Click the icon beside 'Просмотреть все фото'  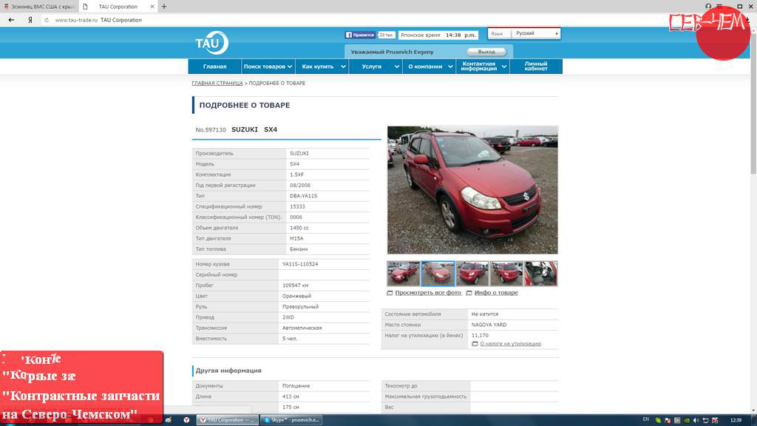coord(390,293)
